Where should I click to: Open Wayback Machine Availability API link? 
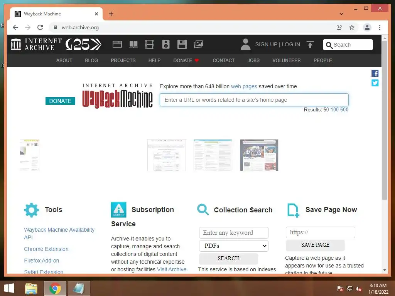pyautogui.click(x=59, y=234)
